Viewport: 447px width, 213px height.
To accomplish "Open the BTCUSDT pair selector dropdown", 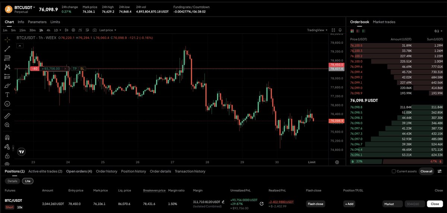I will (25, 7).
